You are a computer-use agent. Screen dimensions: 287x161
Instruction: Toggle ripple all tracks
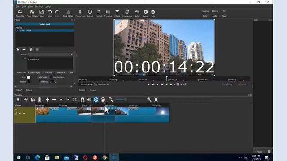[x=103, y=100]
